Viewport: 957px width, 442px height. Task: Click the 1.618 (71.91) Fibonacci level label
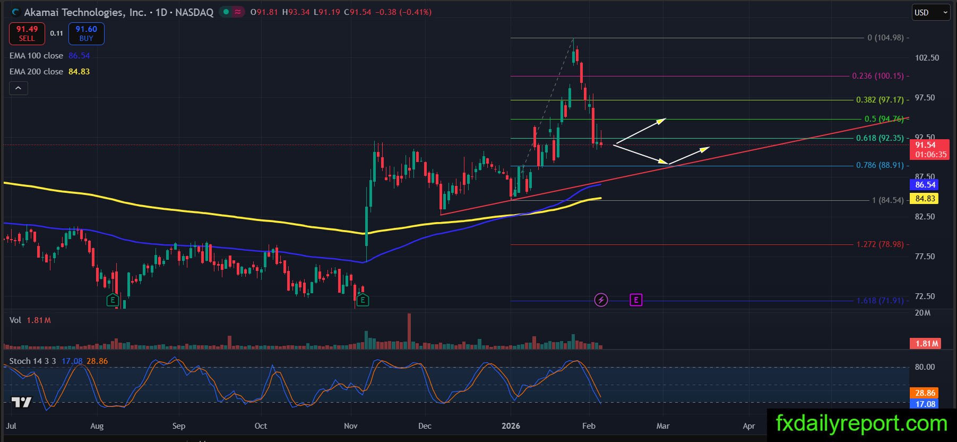(x=880, y=301)
